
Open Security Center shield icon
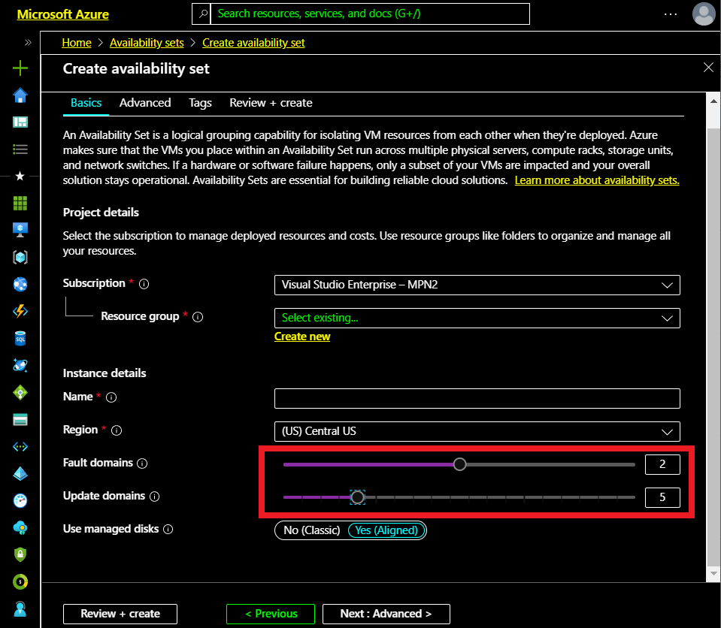tap(20, 555)
